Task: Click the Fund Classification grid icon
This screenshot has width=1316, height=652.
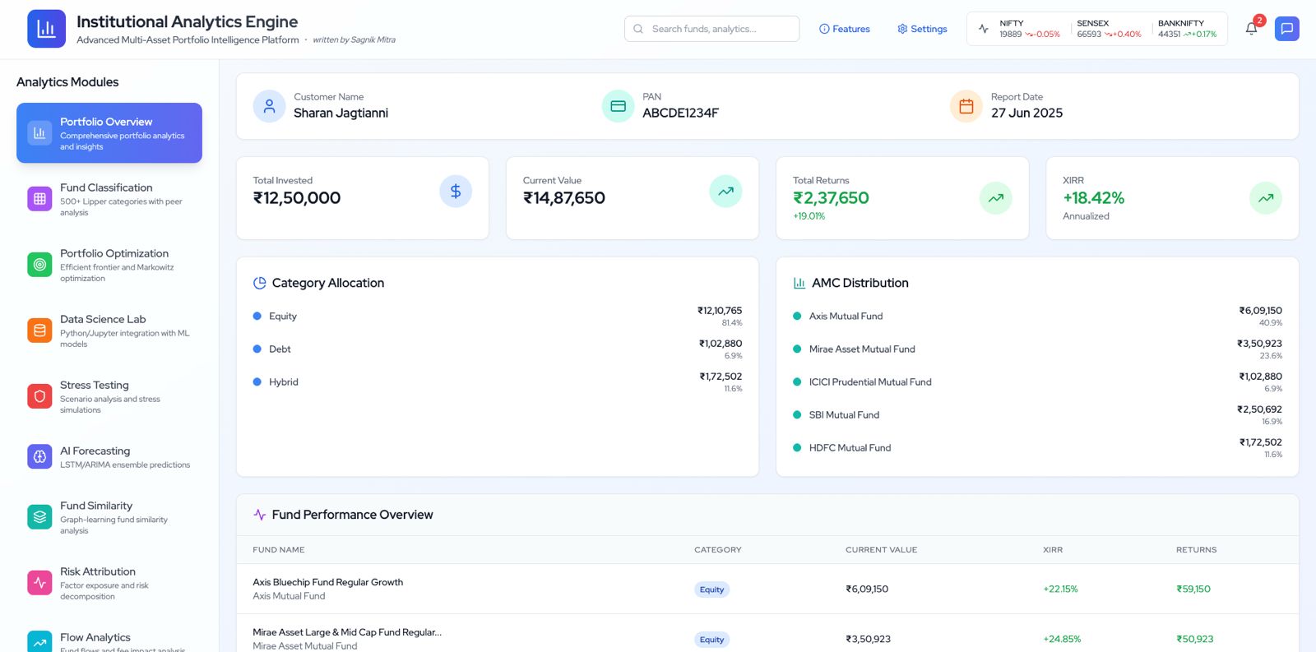Action: coord(39,199)
